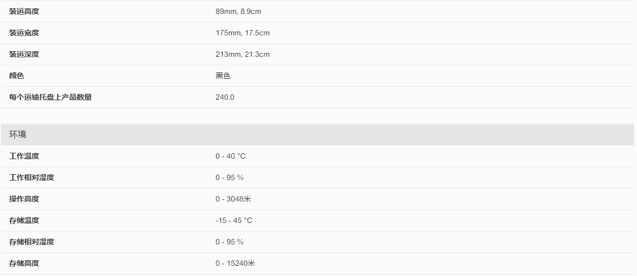The image size is (637, 276).
Task: Click the 颜色 row label
Action: tap(17, 76)
